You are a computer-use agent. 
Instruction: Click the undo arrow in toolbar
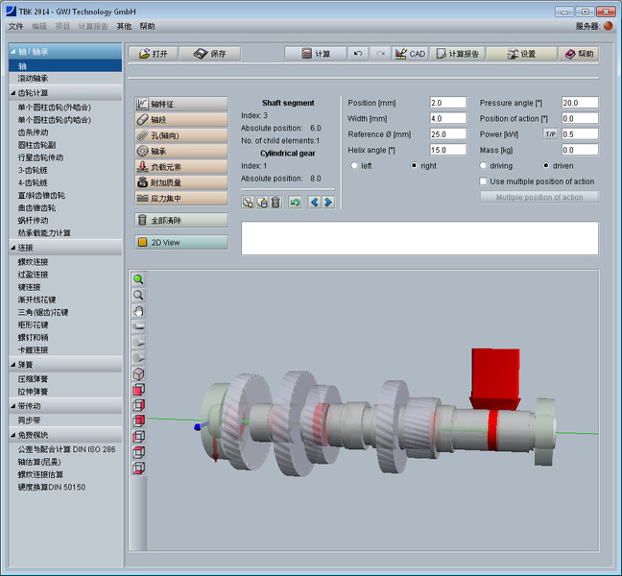[x=358, y=54]
